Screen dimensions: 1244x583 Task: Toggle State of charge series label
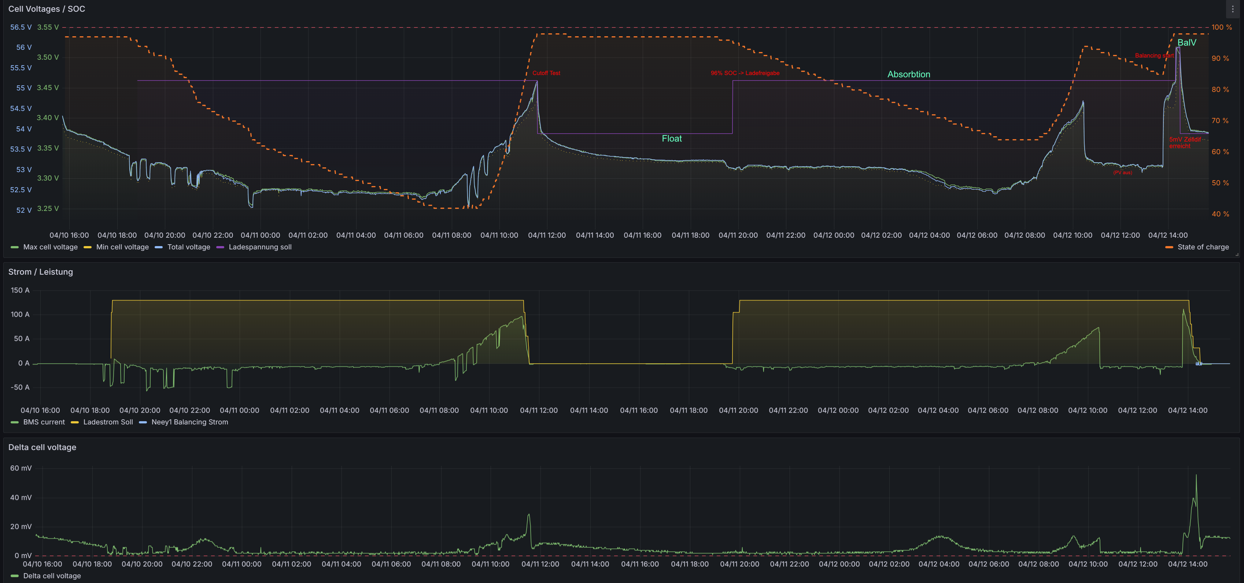[1203, 247]
